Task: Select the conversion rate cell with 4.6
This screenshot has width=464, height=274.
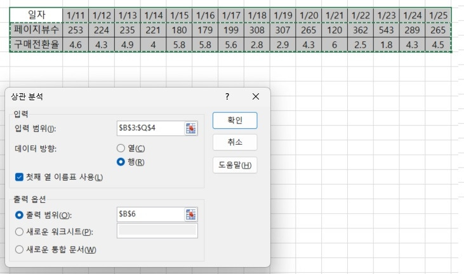Action: (x=76, y=44)
